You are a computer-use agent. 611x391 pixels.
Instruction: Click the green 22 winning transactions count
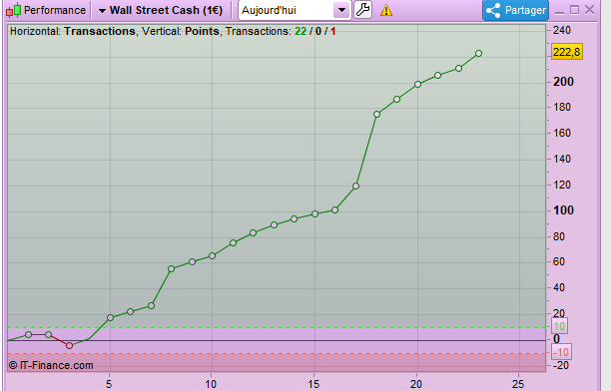[x=301, y=31]
